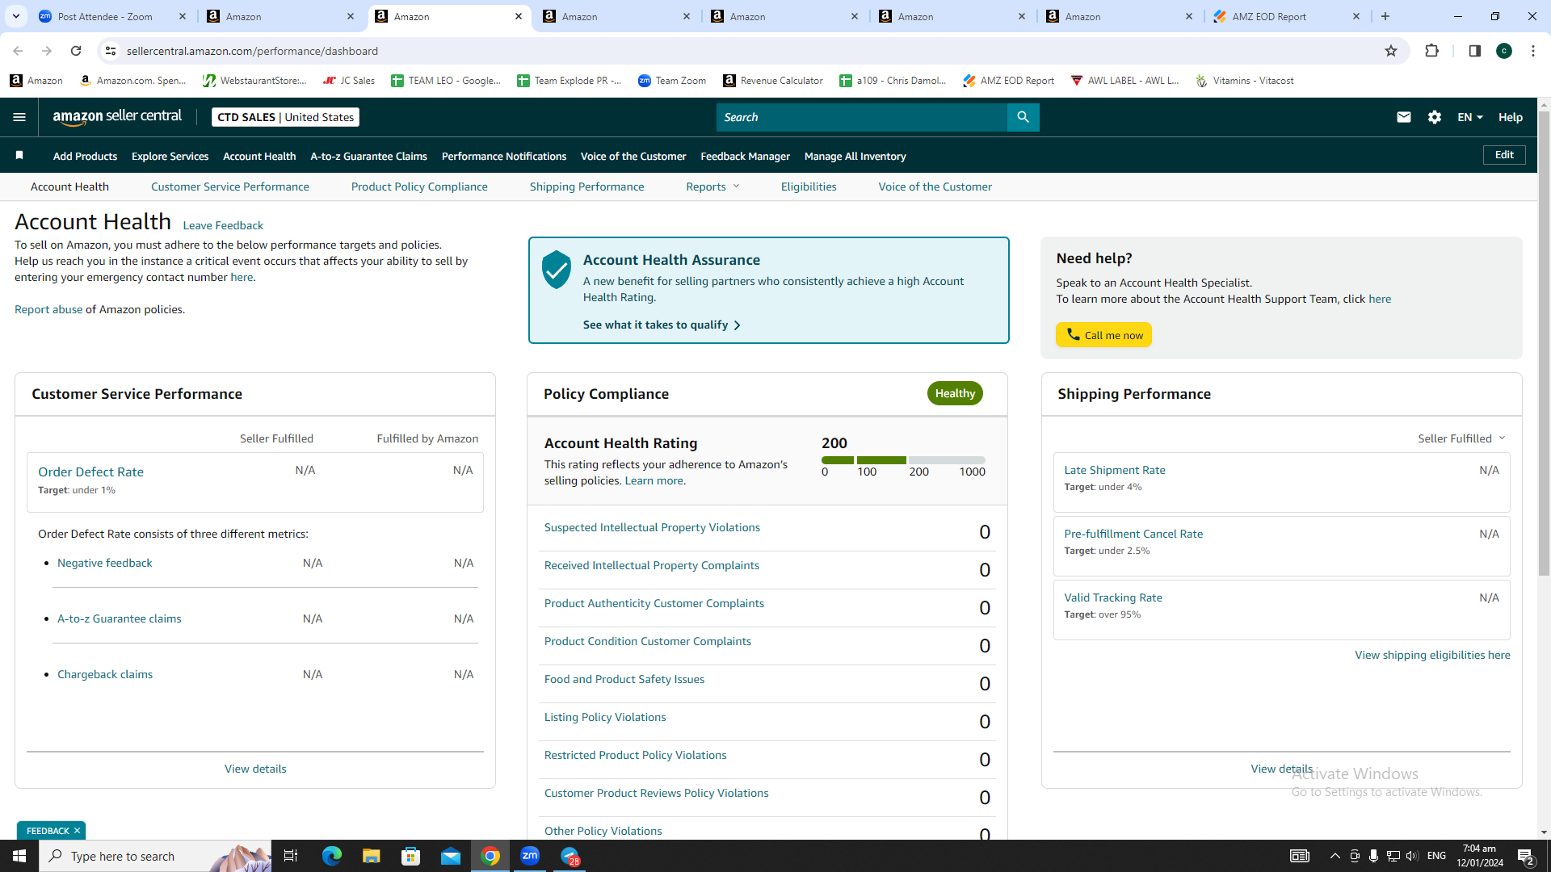Open Manage All Inventory menu item
This screenshot has height=872, width=1551.
[855, 156]
